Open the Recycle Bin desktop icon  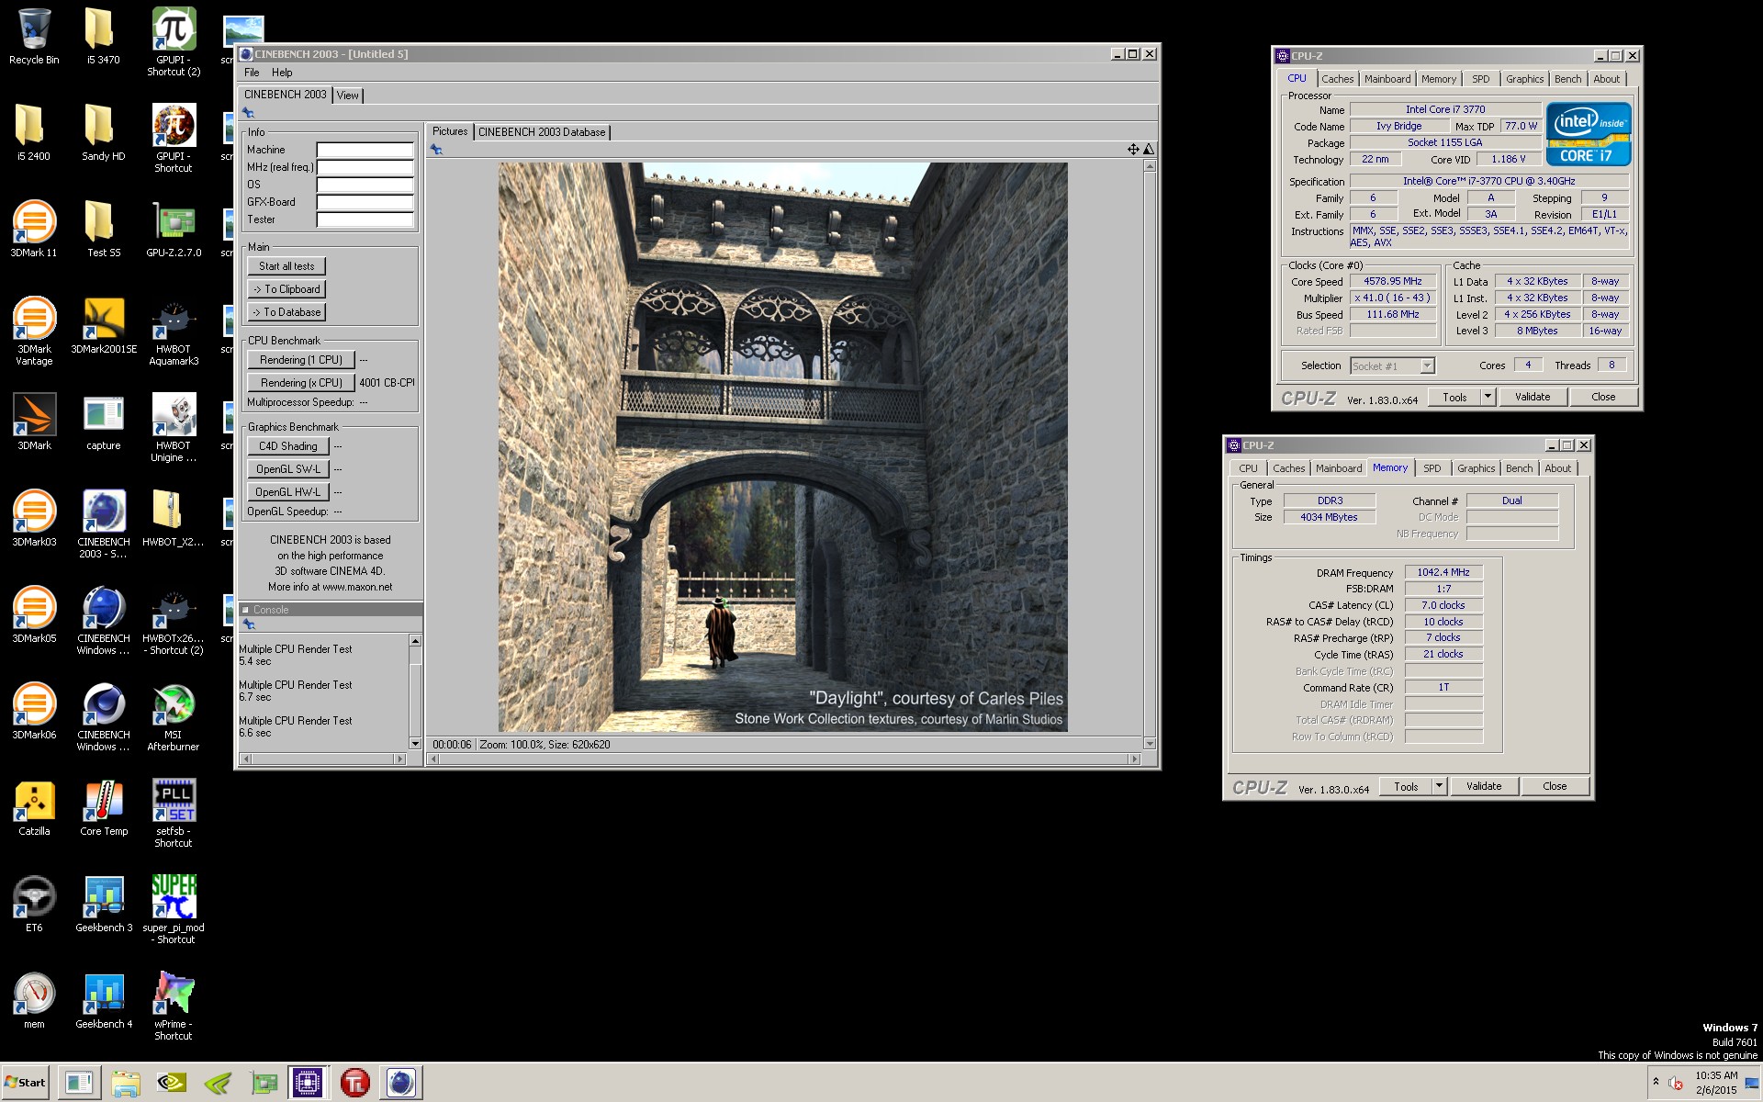click(x=34, y=37)
